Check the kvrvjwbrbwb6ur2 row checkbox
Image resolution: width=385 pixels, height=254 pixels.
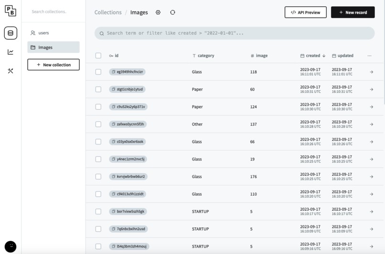(98, 177)
